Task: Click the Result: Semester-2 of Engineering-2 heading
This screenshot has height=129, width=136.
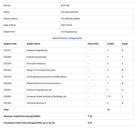Action: coord(68,38)
